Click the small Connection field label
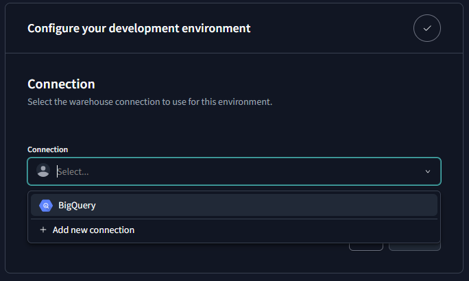Image resolution: width=469 pixels, height=281 pixels. pyautogui.click(x=48, y=149)
